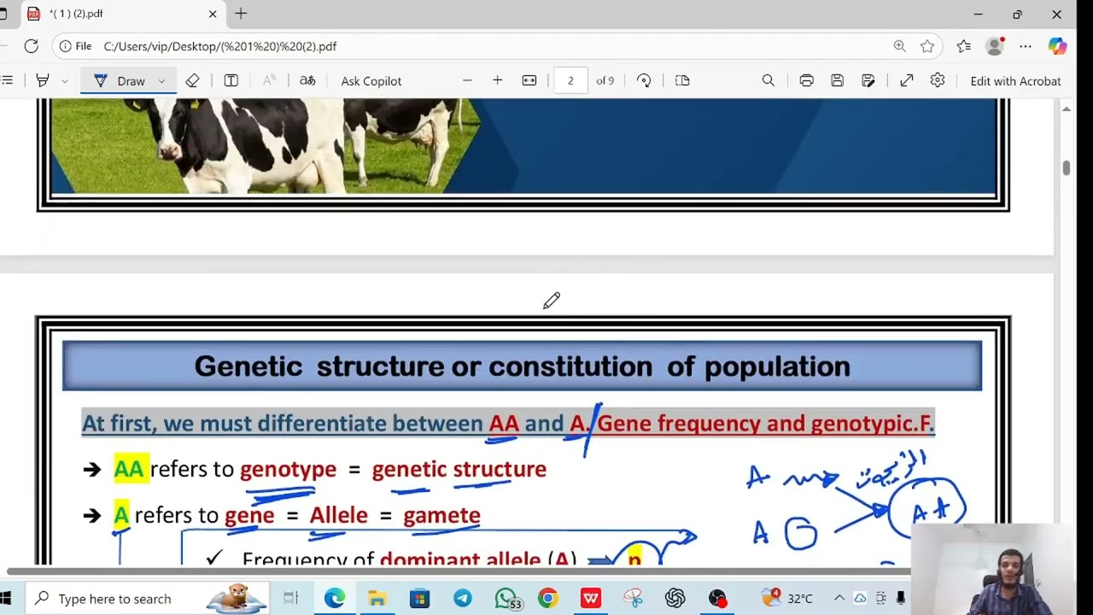Click the Read aloud icon

point(269,80)
